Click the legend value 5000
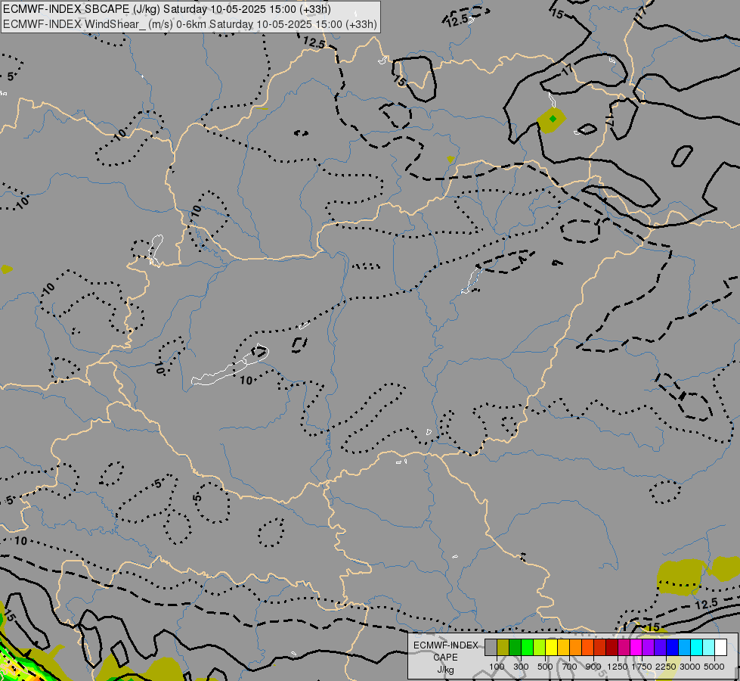 point(714,667)
